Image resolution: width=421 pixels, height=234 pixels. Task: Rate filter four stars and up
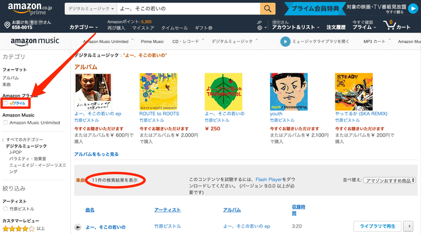pyautogui.click(x=19, y=229)
